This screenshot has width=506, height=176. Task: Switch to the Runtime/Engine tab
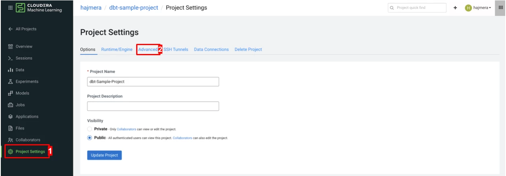click(x=117, y=50)
